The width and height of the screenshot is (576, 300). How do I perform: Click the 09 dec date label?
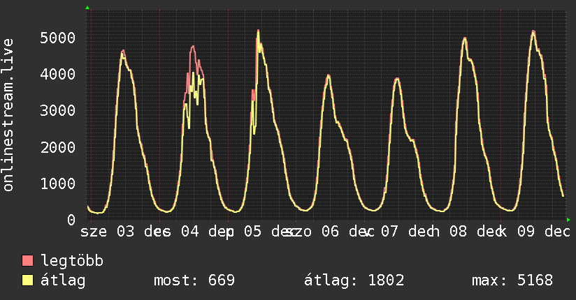(x=544, y=232)
